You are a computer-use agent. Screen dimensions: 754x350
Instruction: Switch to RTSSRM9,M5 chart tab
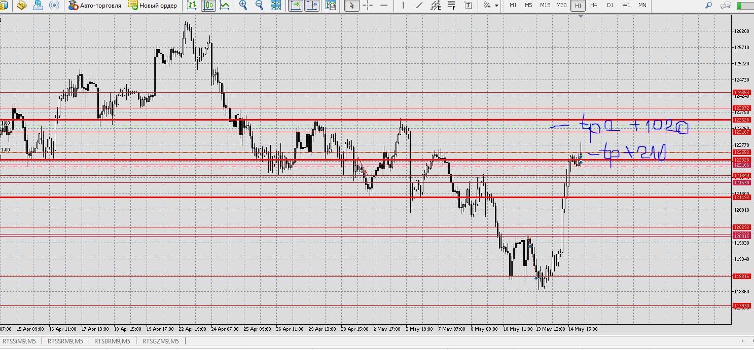pos(65,341)
